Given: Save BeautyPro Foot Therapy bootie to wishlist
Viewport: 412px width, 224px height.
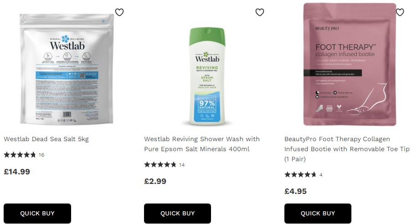Looking at the screenshot, I should point(400,12).
